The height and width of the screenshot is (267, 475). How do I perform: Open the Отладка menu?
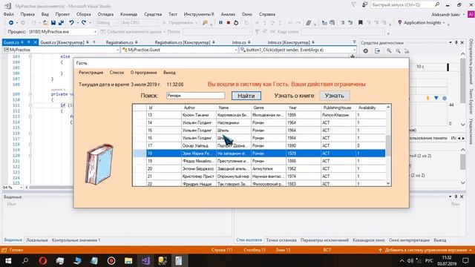click(x=105, y=14)
